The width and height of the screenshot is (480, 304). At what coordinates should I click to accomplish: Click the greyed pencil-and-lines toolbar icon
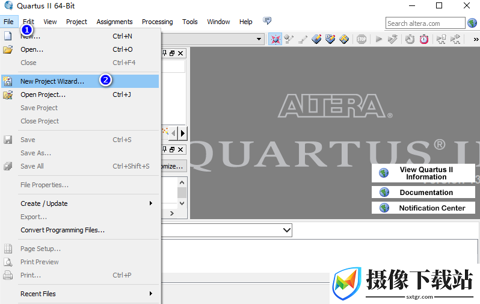click(303, 39)
